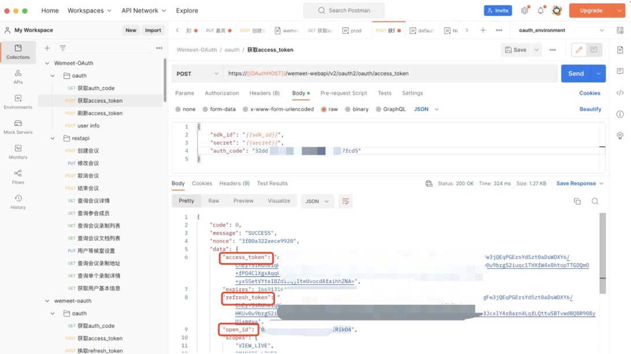Select the x-www-form-urlencoded radio option
This screenshot has width=631, height=354.
click(x=246, y=109)
